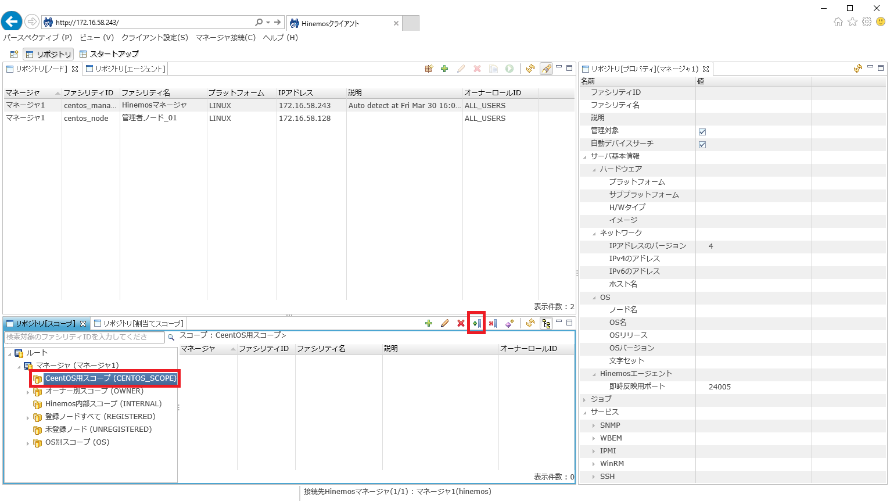Sort node table by オーナーロールID column
Screen dimensions: 890x501
coord(500,93)
